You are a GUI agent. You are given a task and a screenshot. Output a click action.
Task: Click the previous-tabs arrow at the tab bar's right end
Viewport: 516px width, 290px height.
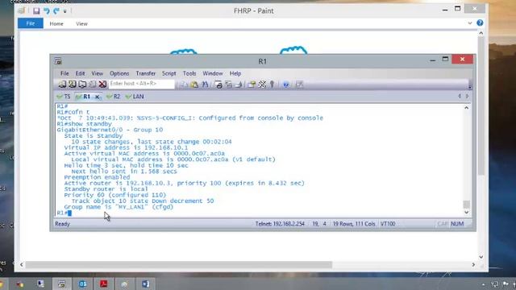[x=460, y=97]
